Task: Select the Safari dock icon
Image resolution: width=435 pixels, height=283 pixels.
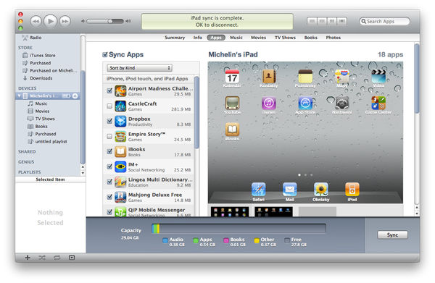Action: point(258,190)
